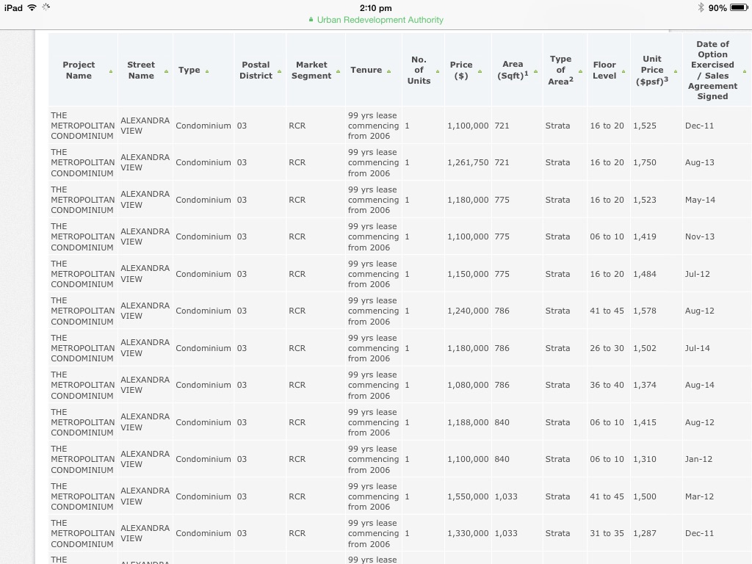Tap the Bluetooth icon in the status bar
Image resolution: width=752 pixels, height=564 pixels.
tap(701, 7)
